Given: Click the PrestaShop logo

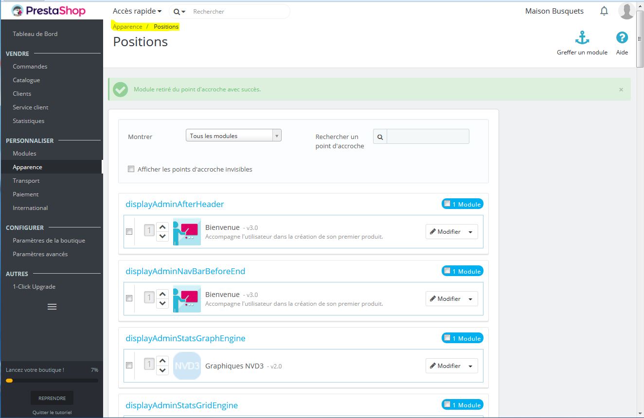Looking at the screenshot, I should pyautogui.click(x=49, y=11).
